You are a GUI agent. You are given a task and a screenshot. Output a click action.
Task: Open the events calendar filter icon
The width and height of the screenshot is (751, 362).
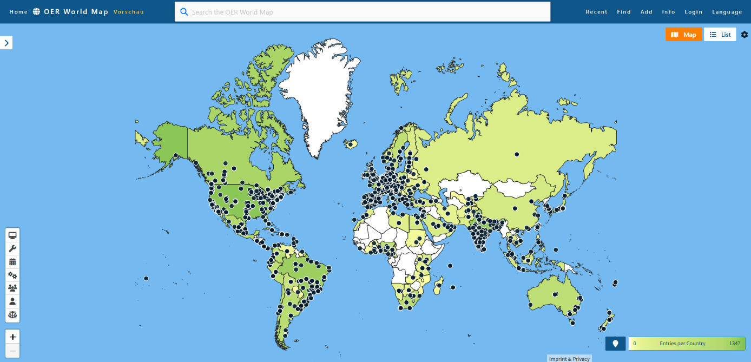12,261
